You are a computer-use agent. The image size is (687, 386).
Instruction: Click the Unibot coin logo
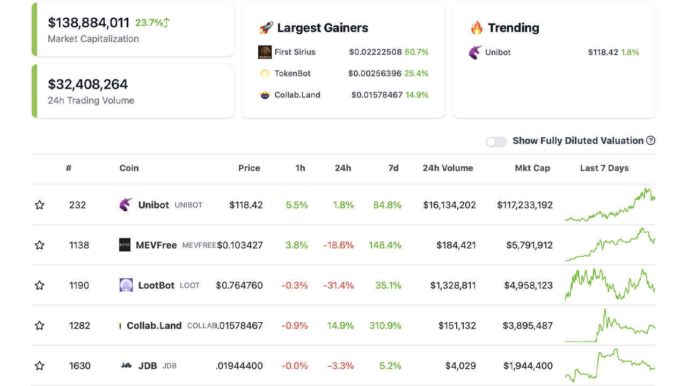click(126, 205)
